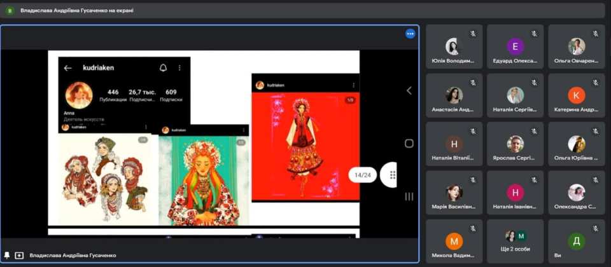Click orange K avatar of Катерина
Screen dimensions: 611x267
click(577, 95)
